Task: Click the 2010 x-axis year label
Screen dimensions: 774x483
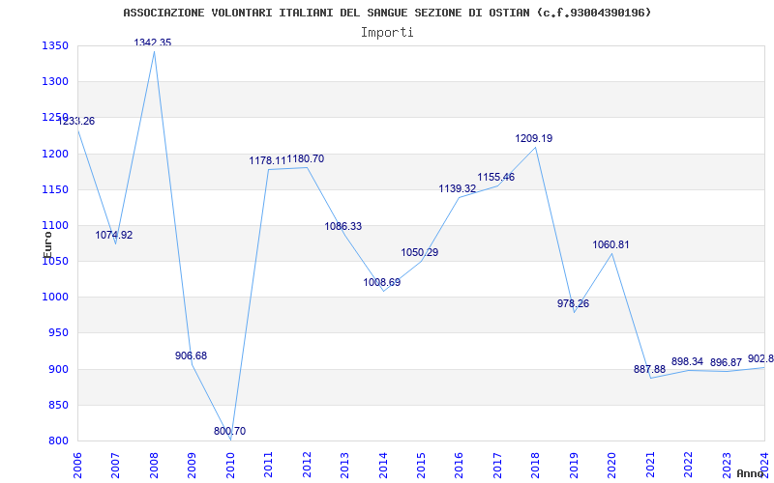Action: [230, 465]
